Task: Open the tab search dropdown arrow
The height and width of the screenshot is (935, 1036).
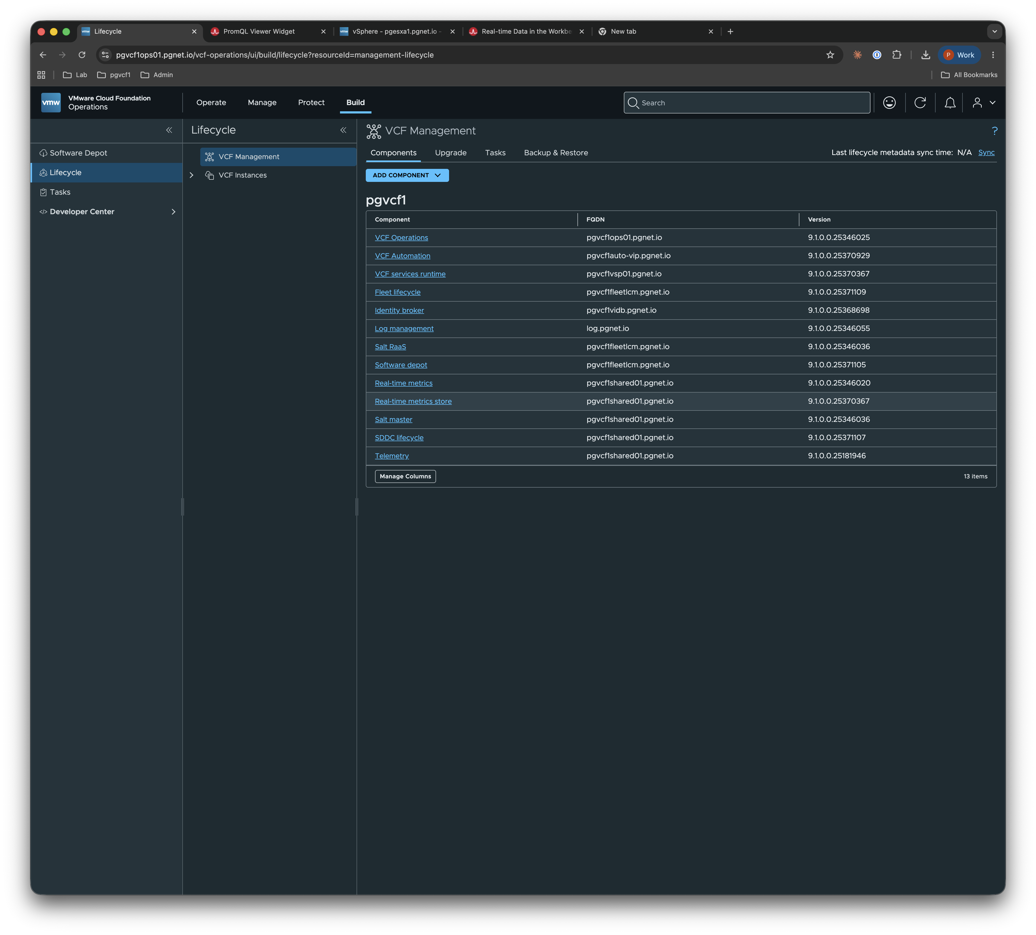Action: [x=994, y=31]
